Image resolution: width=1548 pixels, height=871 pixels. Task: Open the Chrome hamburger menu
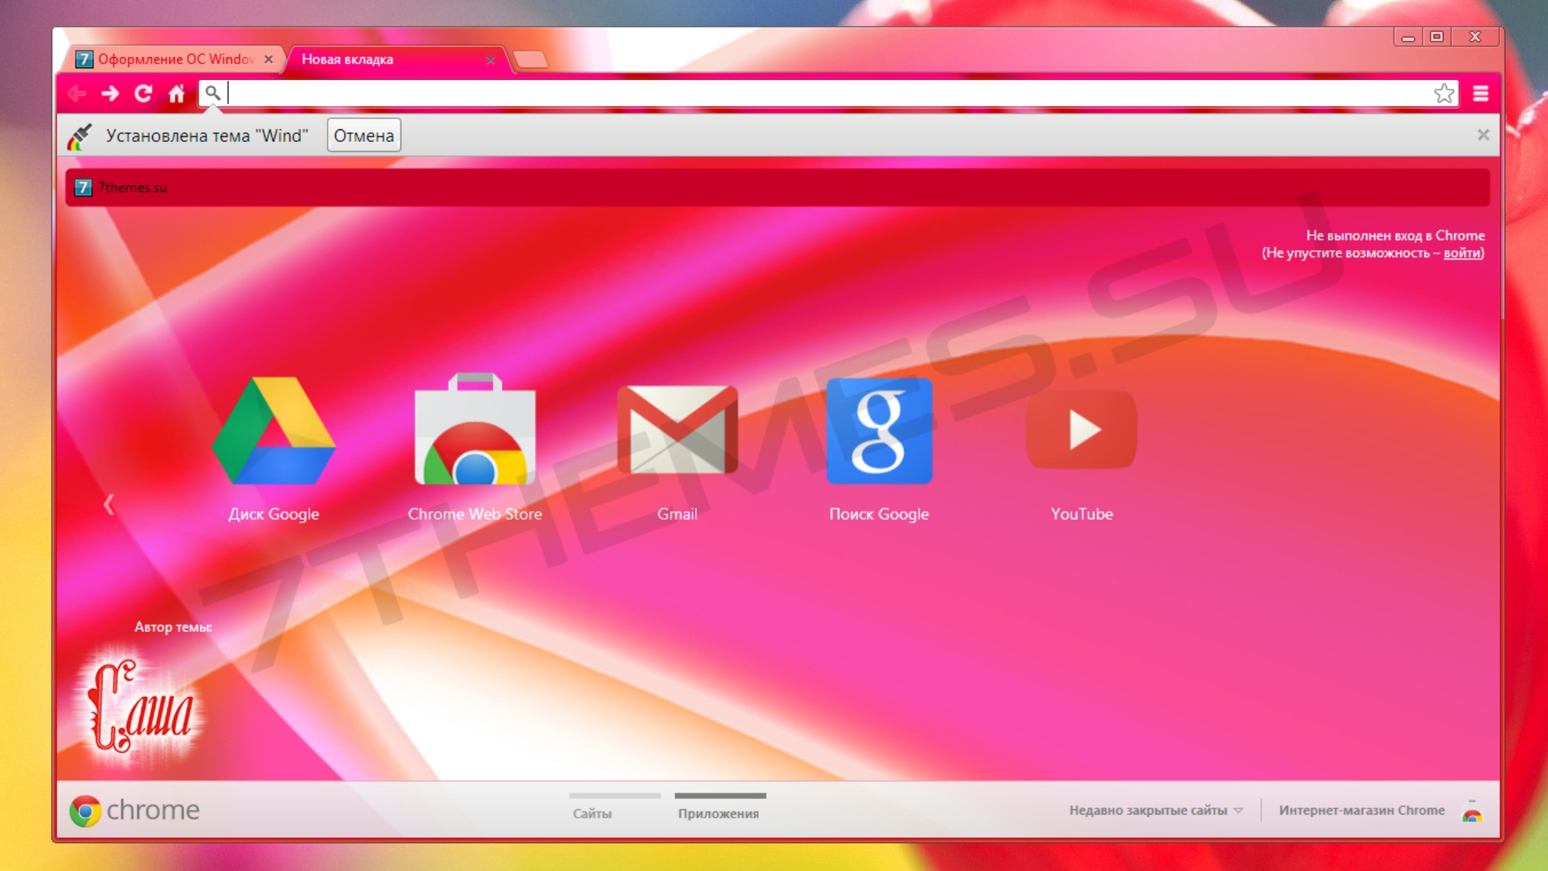pyautogui.click(x=1481, y=94)
